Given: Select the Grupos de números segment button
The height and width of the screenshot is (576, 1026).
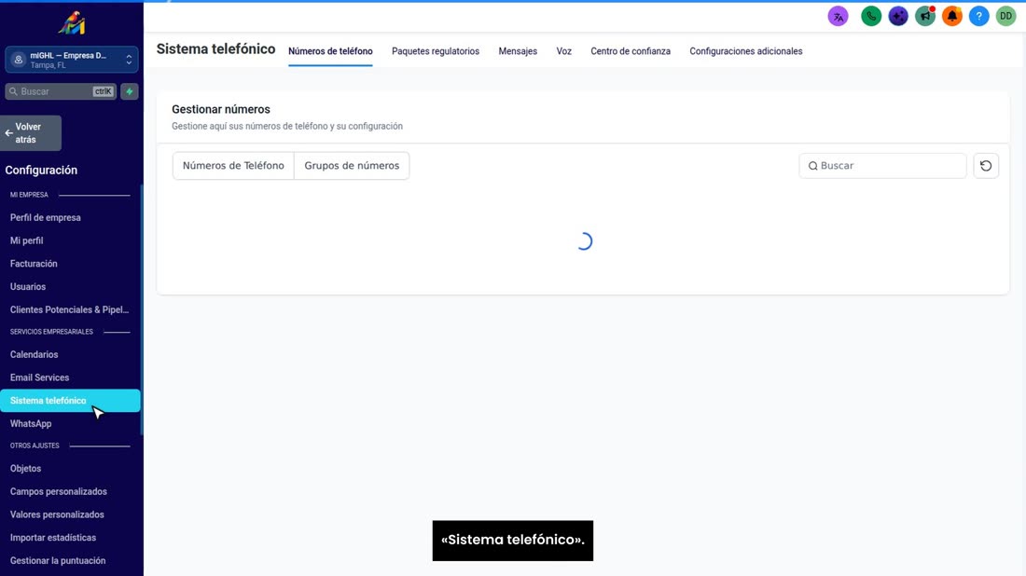Looking at the screenshot, I should pos(352,166).
